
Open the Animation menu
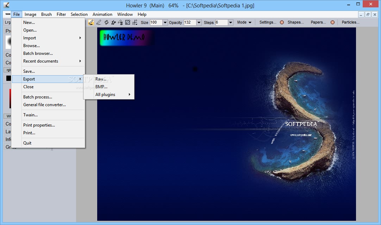pos(102,14)
